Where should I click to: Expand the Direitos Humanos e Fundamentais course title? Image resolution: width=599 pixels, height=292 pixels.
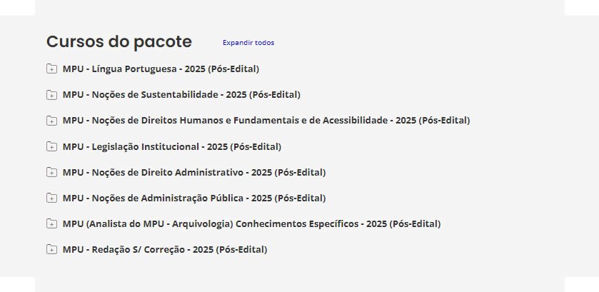(266, 121)
